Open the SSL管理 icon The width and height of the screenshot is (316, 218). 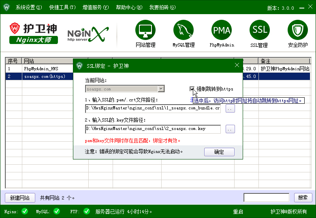coord(259,31)
